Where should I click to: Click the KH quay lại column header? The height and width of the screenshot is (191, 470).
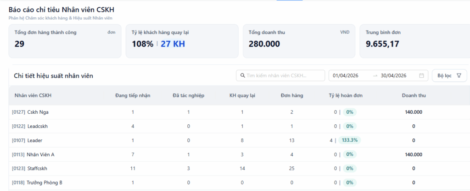click(242, 95)
